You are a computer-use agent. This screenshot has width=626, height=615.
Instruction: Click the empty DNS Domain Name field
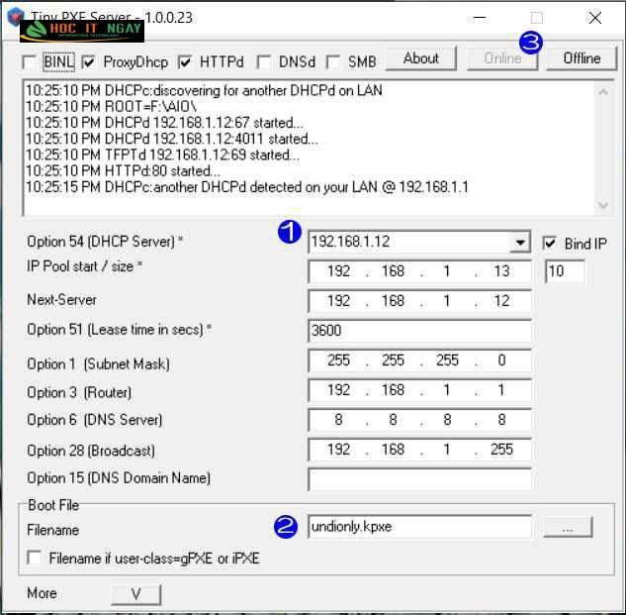tap(419, 479)
